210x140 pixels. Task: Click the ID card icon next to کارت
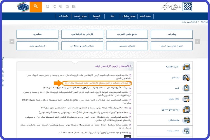click(x=186, y=88)
